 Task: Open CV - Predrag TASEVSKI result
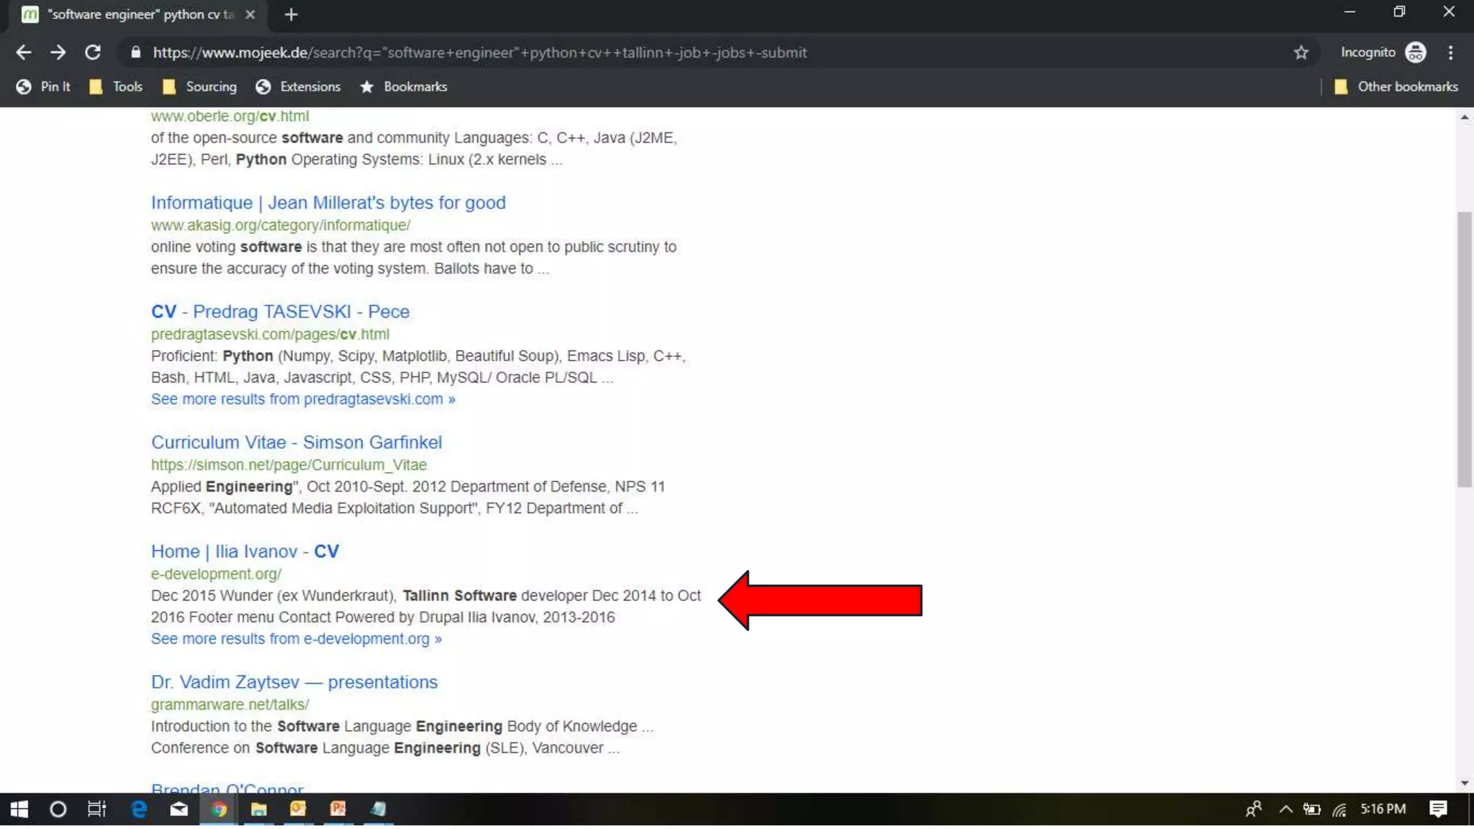pyautogui.click(x=280, y=312)
